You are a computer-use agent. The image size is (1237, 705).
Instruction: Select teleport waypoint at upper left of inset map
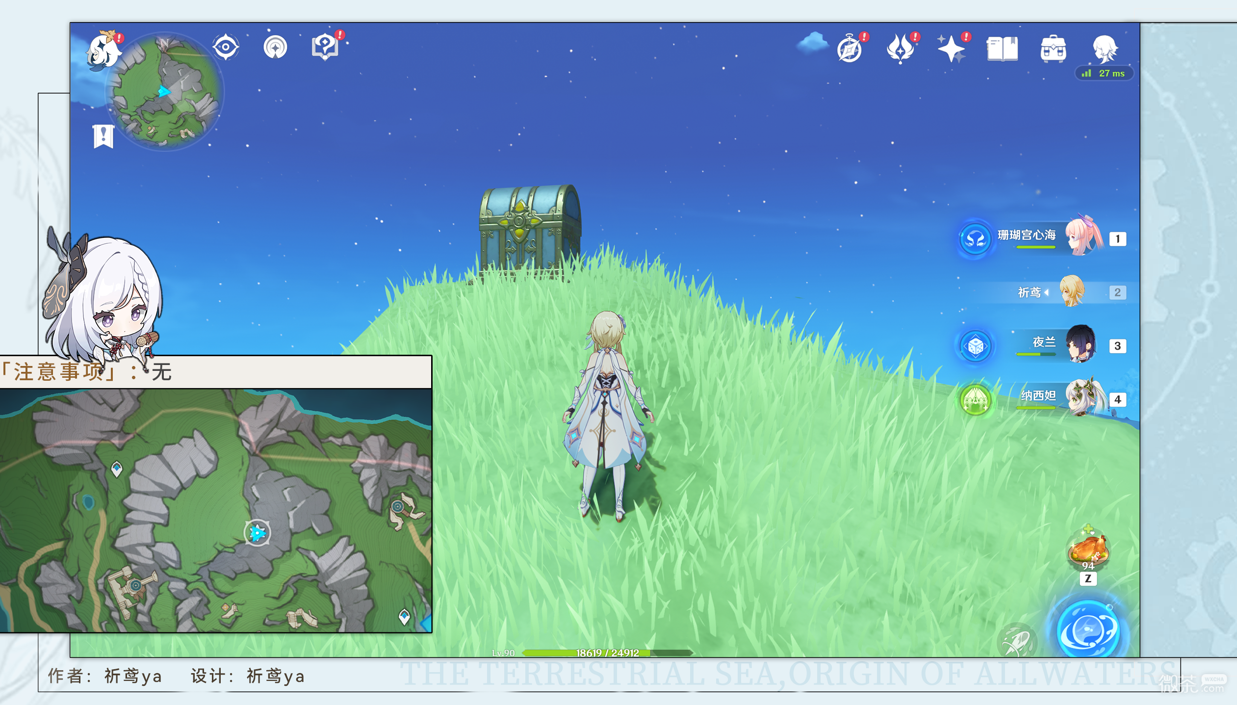[x=116, y=469]
